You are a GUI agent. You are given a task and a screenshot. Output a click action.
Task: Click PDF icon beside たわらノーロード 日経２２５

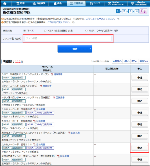35,144
